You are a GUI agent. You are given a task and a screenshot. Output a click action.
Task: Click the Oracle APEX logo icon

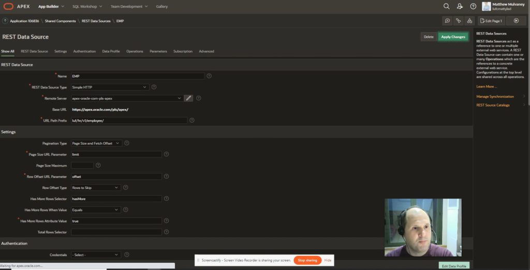pos(8,6)
